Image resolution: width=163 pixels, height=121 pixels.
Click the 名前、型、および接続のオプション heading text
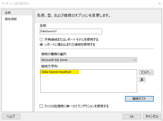coord(74,15)
